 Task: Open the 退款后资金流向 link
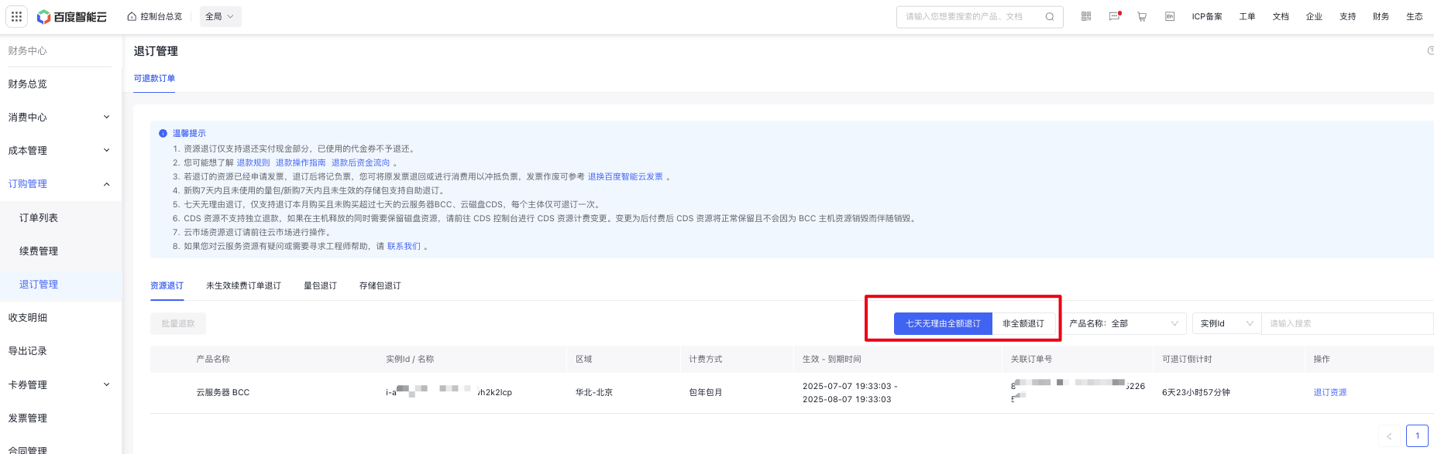click(x=361, y=162)
